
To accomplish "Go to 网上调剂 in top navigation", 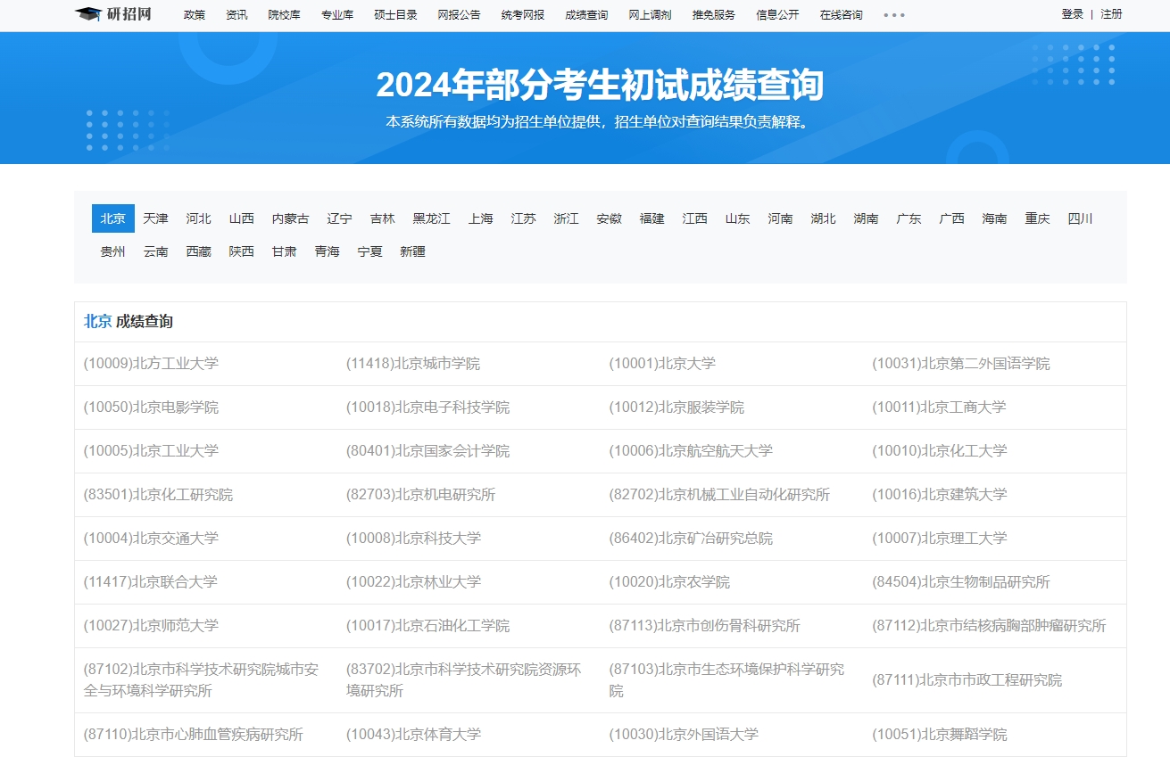I will 650,15.
